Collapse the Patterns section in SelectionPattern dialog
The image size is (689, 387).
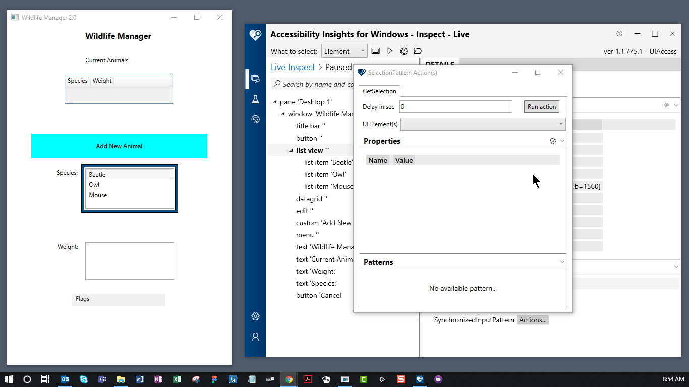(562, 262)
